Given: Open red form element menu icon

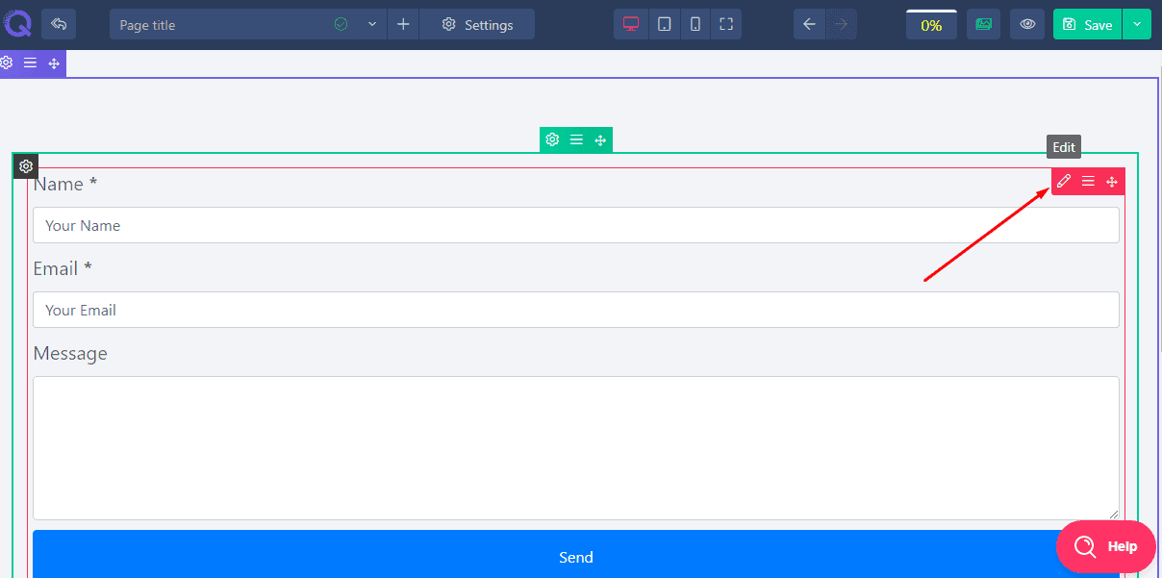Looking at the screenshot, I should [1088, 182].
